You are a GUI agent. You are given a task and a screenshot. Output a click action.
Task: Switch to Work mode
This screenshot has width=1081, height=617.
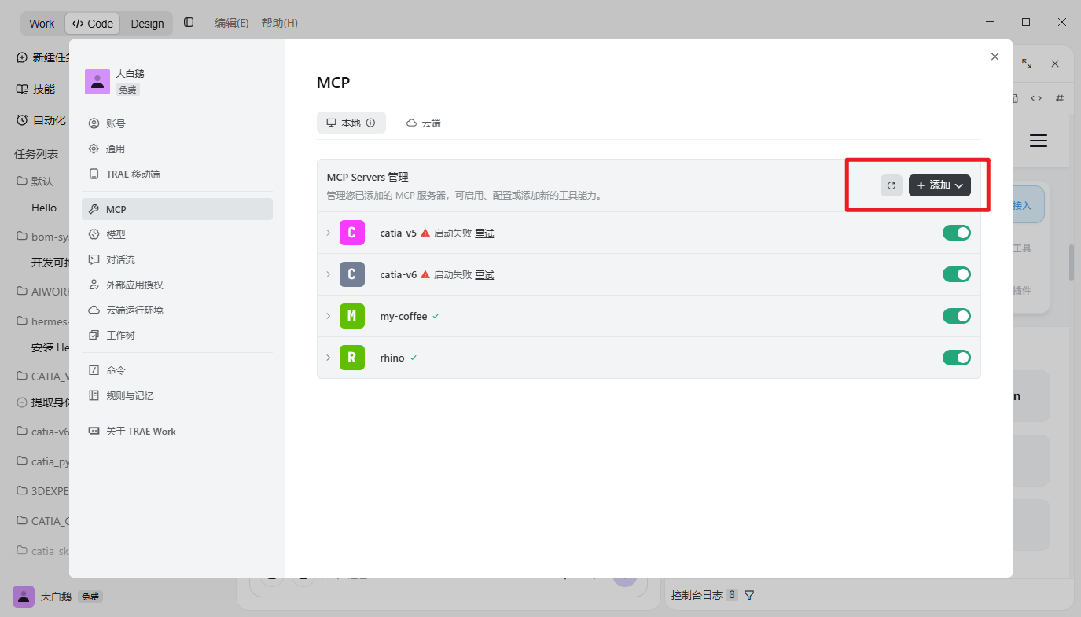click(42, 24)
